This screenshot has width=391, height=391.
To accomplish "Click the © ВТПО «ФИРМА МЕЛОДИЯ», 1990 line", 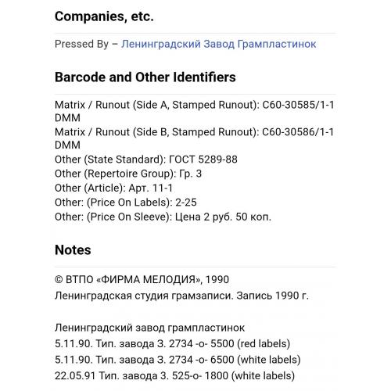I will [142, 280].
